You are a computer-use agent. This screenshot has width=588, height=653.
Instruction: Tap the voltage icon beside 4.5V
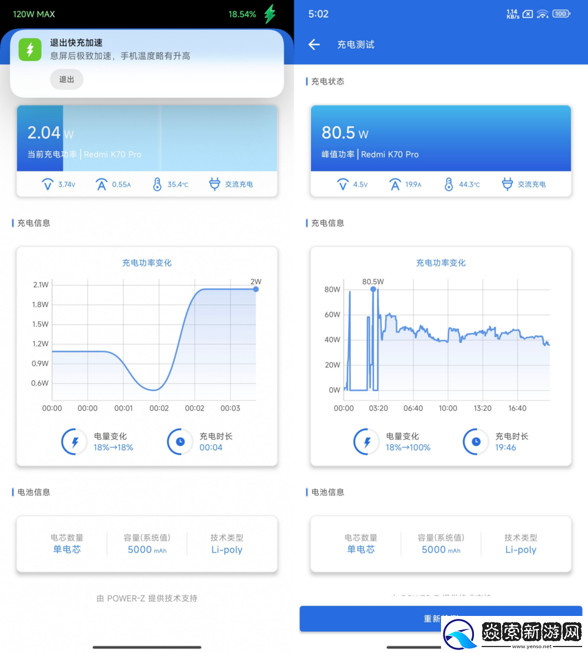pyautogui.click(x=343, y=184)
